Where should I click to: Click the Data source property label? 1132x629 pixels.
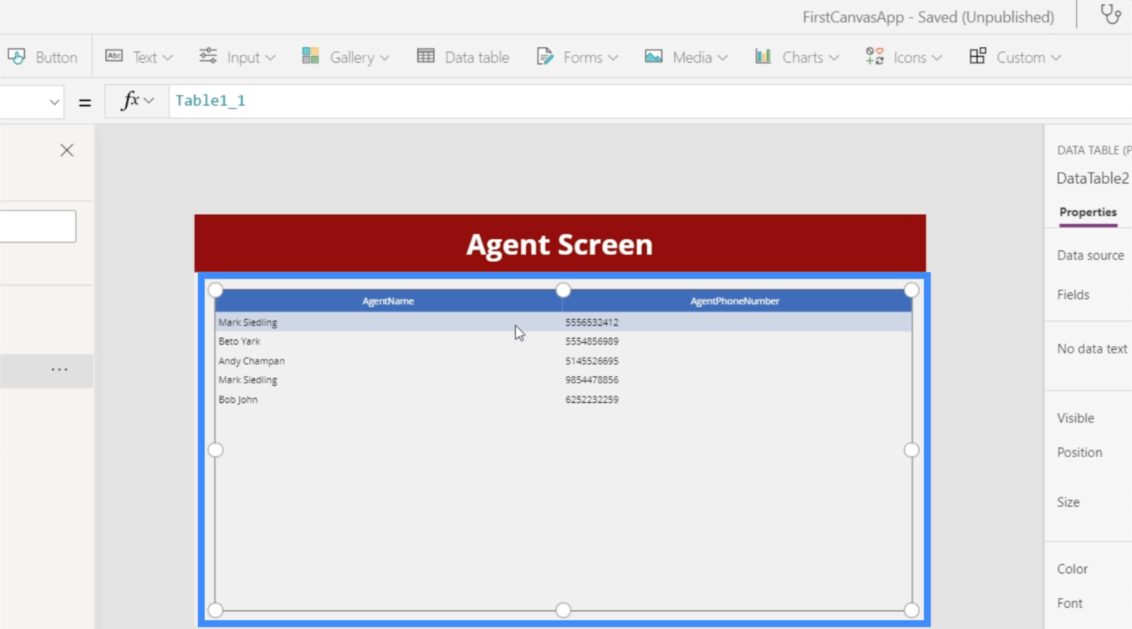coord(1090,255)
